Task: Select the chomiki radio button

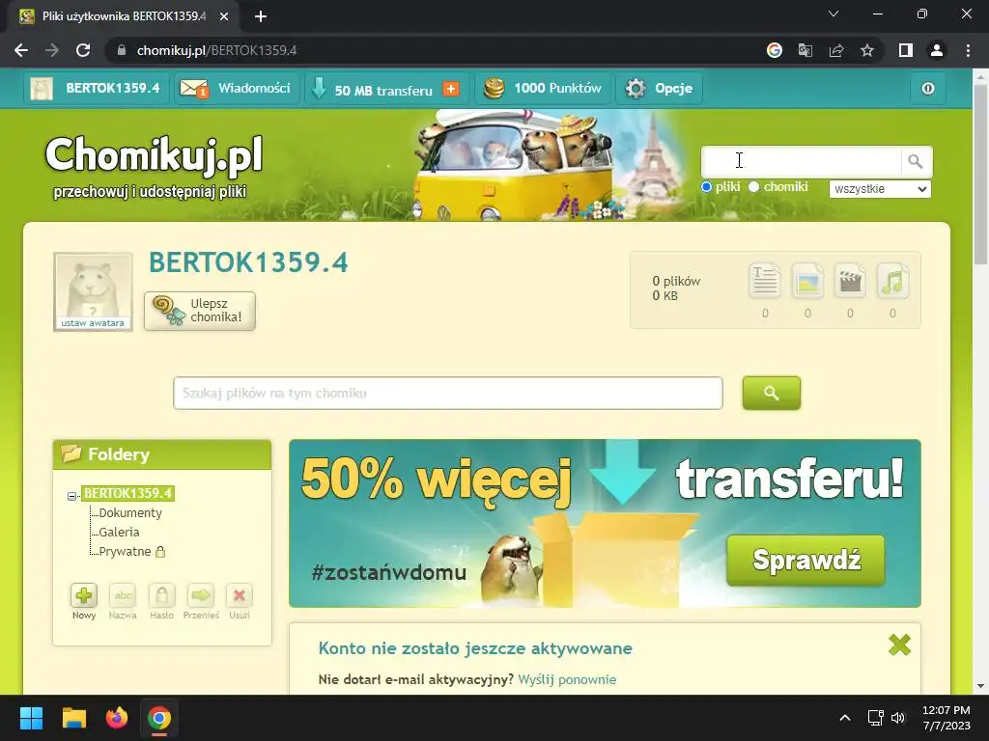Action: [753, 187]
